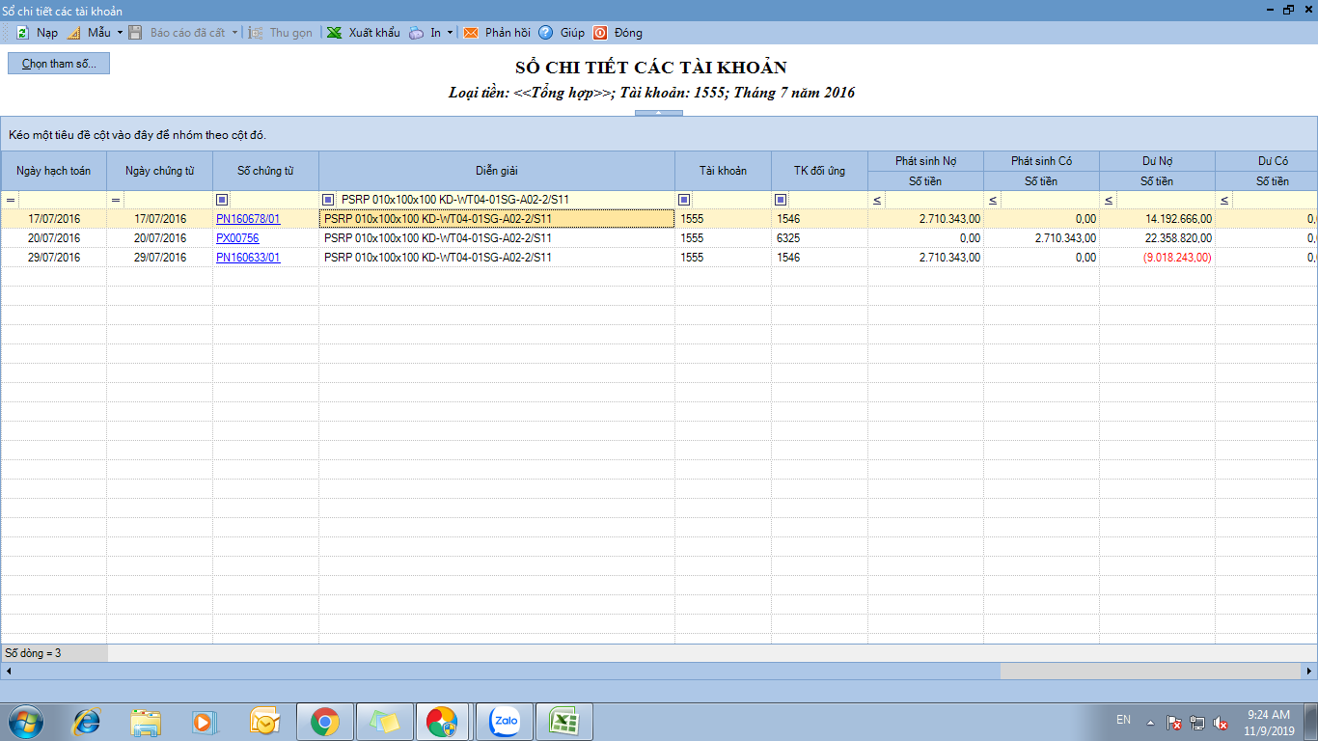The height and width of the screenshot is (741, 1318).
Task: Close the report with Đóng icon
Action: coord(600,33)
